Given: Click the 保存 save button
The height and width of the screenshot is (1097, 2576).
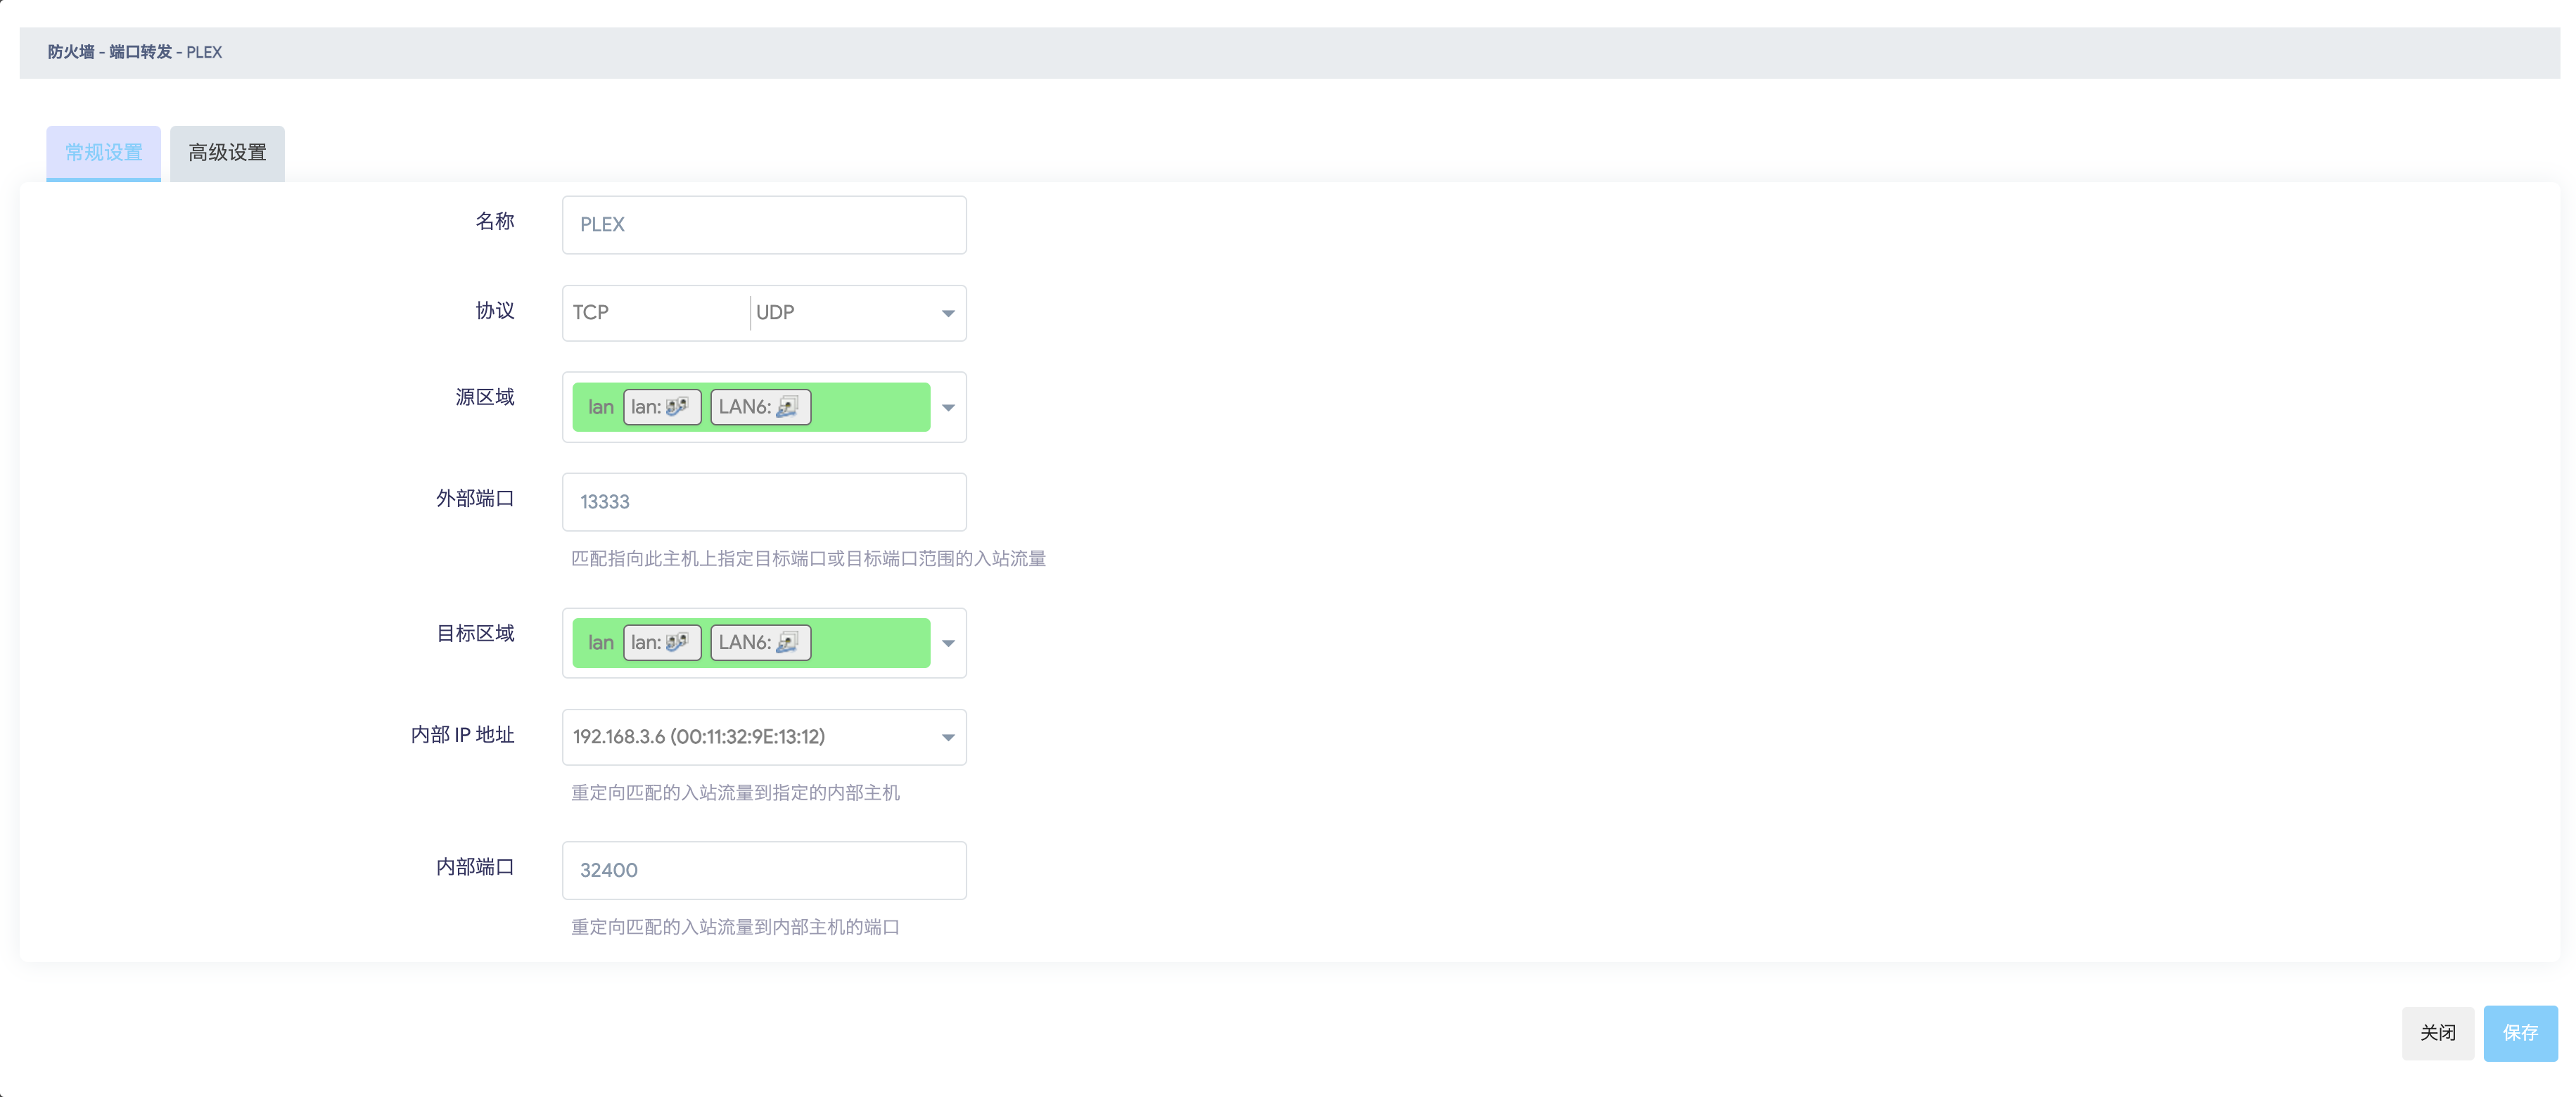Looking at the screenshot, I should pyautogui.click(x=2519, y=1032).
